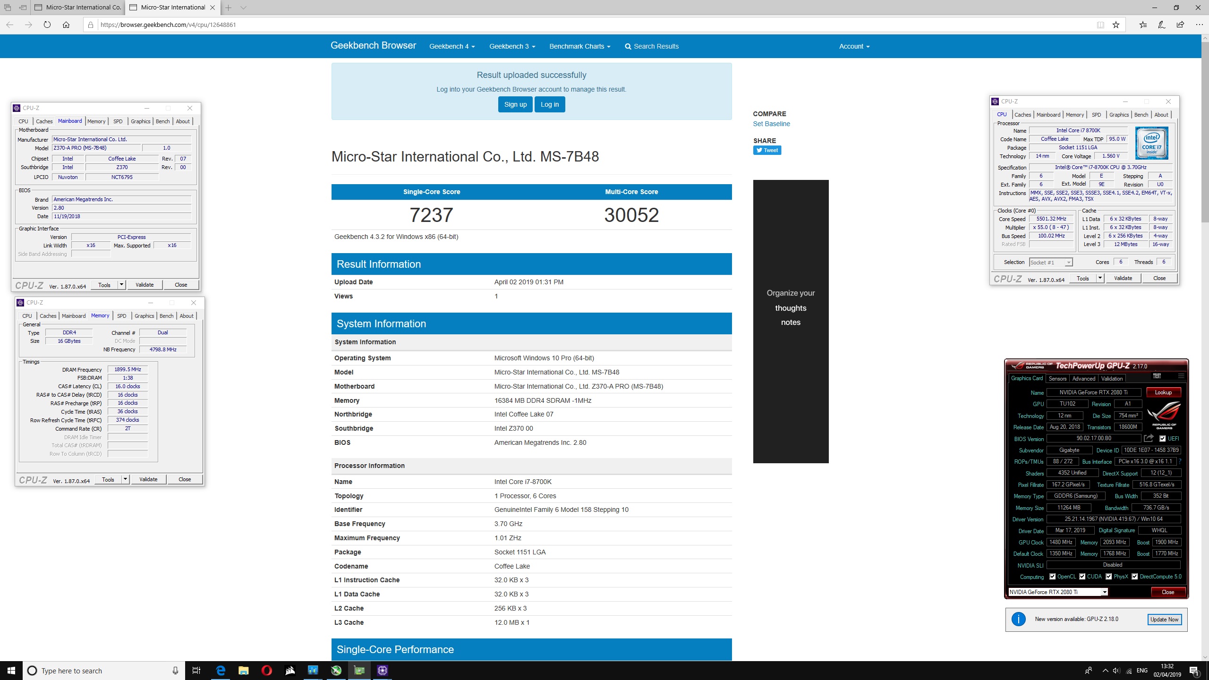
Task: Open File Explorer from the taskbar
Action: (x=243, y=671)
